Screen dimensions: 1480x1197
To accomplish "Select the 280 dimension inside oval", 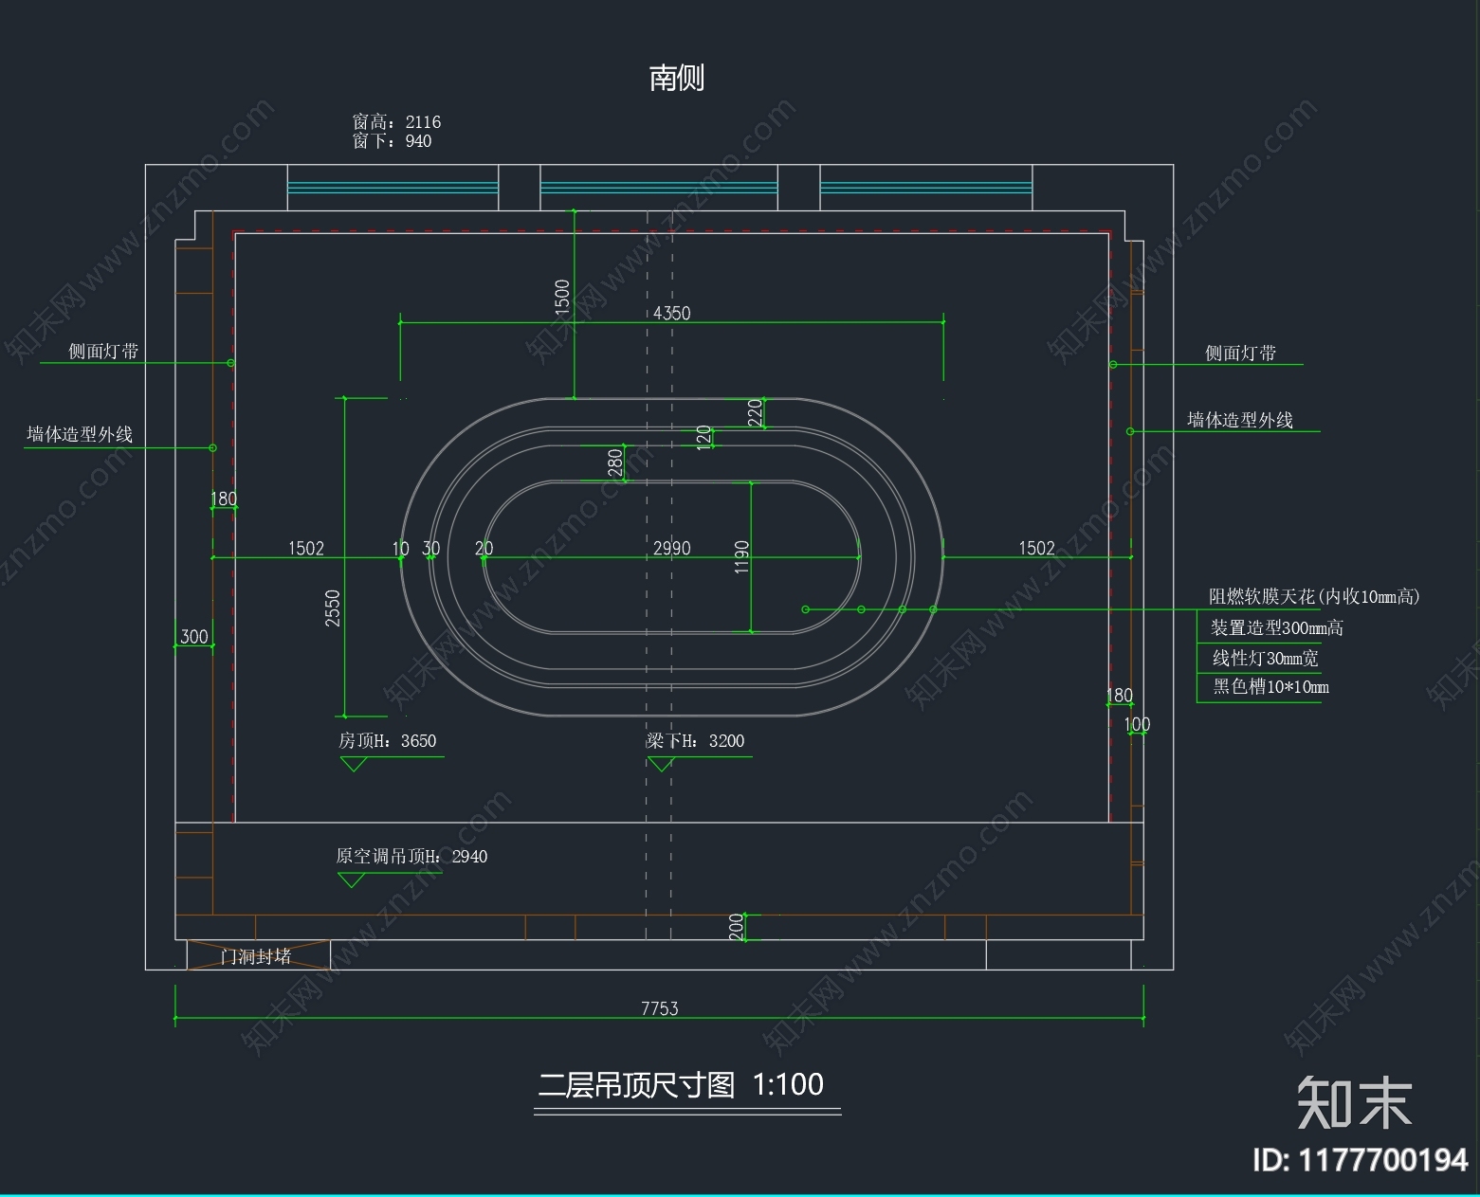I will click(x=615, y=462).
